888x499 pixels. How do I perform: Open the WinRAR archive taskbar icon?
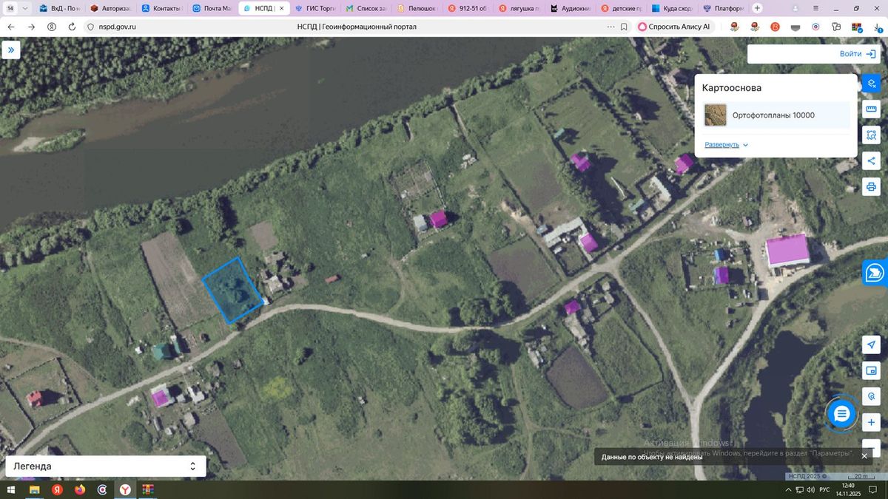[148, 489]
